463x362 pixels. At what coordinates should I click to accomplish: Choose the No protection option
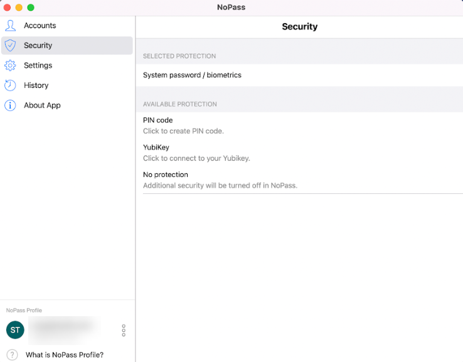(x=166, y=174)
